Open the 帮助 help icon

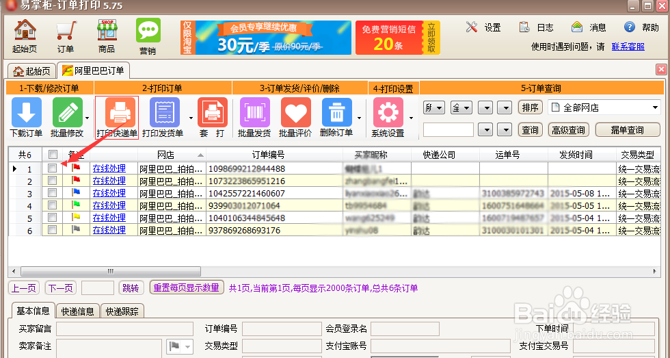point(630,27)
